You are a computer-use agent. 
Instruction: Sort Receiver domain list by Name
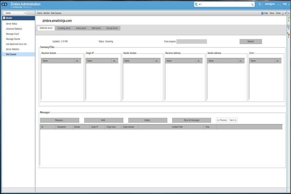click(x=58, y=61)
